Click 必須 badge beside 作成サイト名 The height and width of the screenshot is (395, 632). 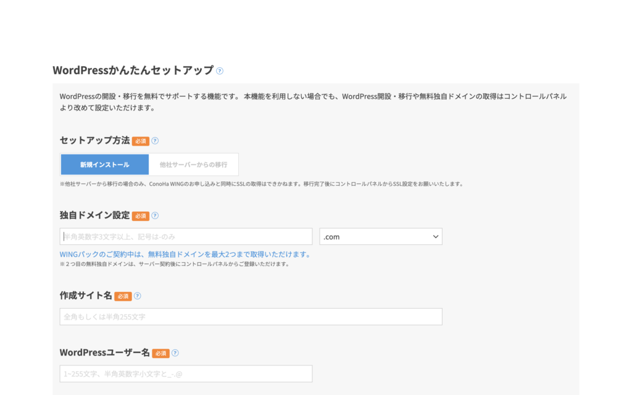(x=122, y=296)
